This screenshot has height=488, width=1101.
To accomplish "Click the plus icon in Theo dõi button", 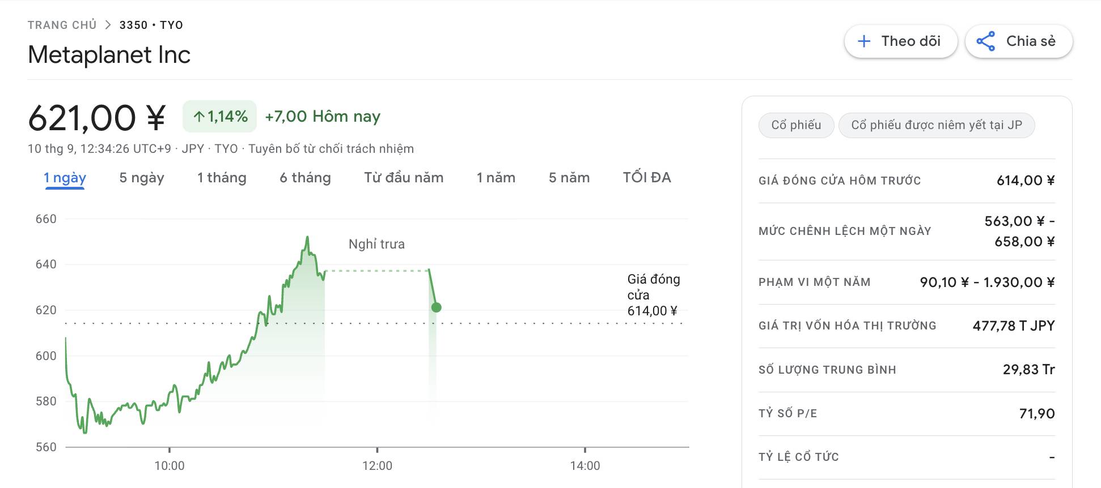I will 864,41.
